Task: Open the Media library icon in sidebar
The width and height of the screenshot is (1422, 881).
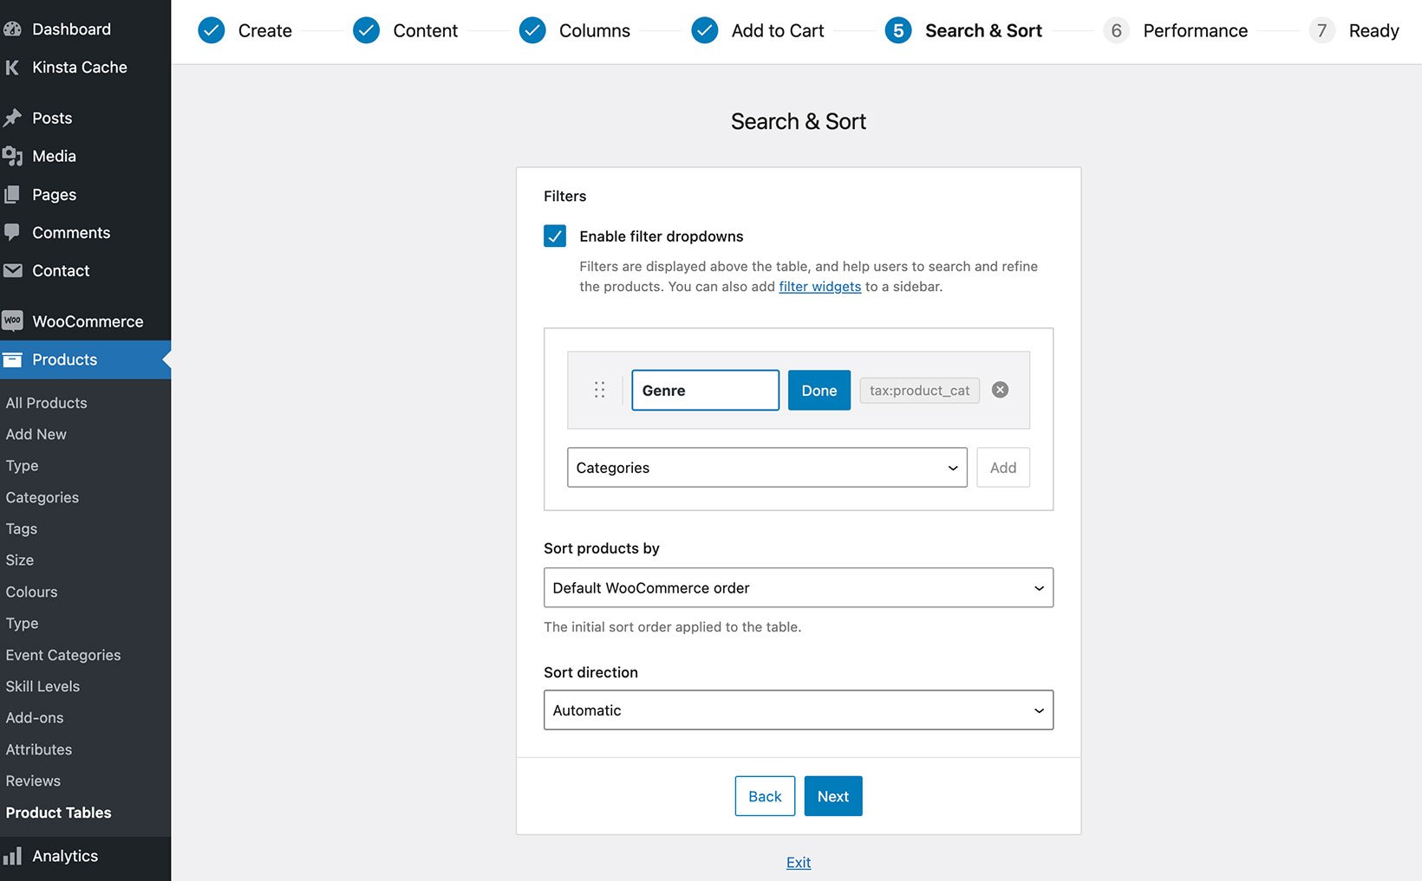Action: click(x=14, y=156)
